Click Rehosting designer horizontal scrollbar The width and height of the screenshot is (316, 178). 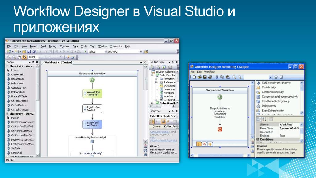220,155
